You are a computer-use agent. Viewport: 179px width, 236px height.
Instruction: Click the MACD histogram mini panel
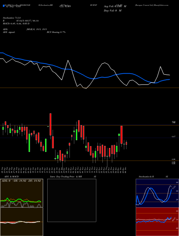click(21, 222)
